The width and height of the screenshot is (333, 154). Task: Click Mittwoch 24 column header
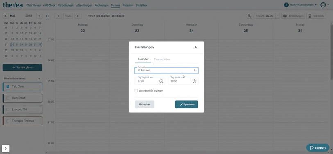pyautogui.click(x=191, y=28)
